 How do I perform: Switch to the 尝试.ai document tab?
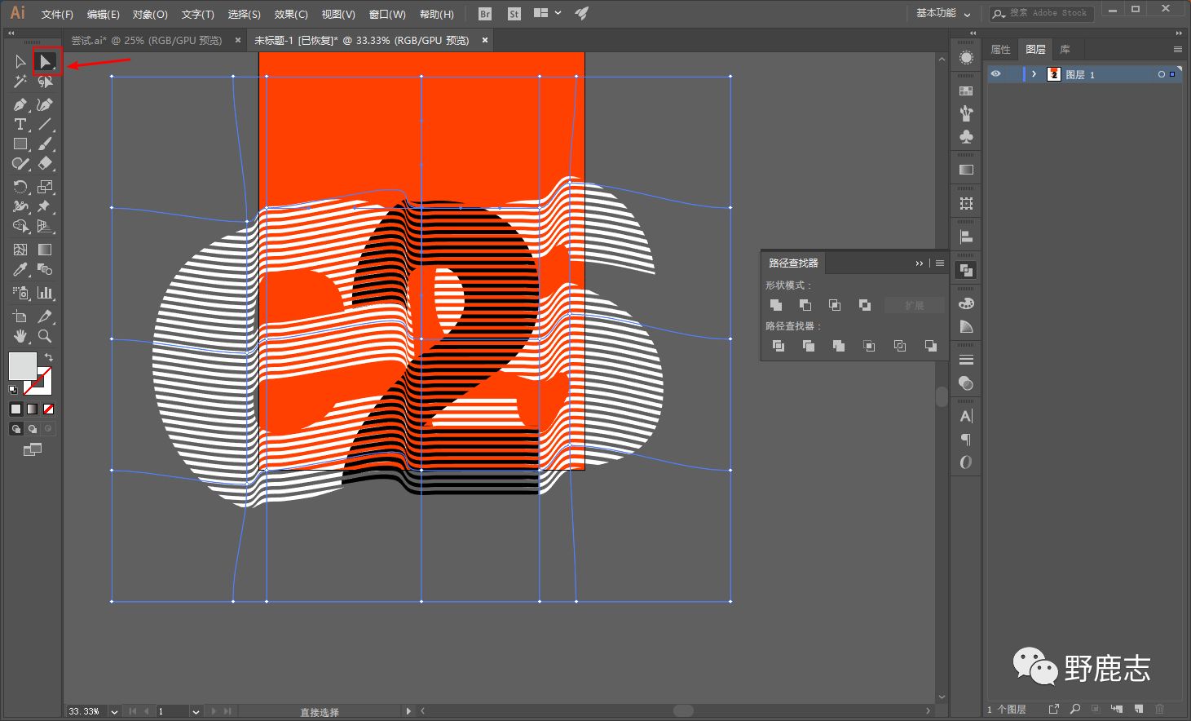[x=147, y=40]
